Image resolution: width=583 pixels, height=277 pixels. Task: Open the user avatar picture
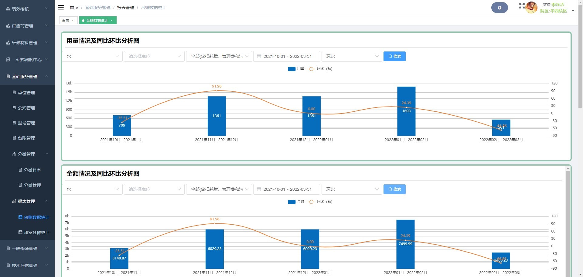coord(531,7)
